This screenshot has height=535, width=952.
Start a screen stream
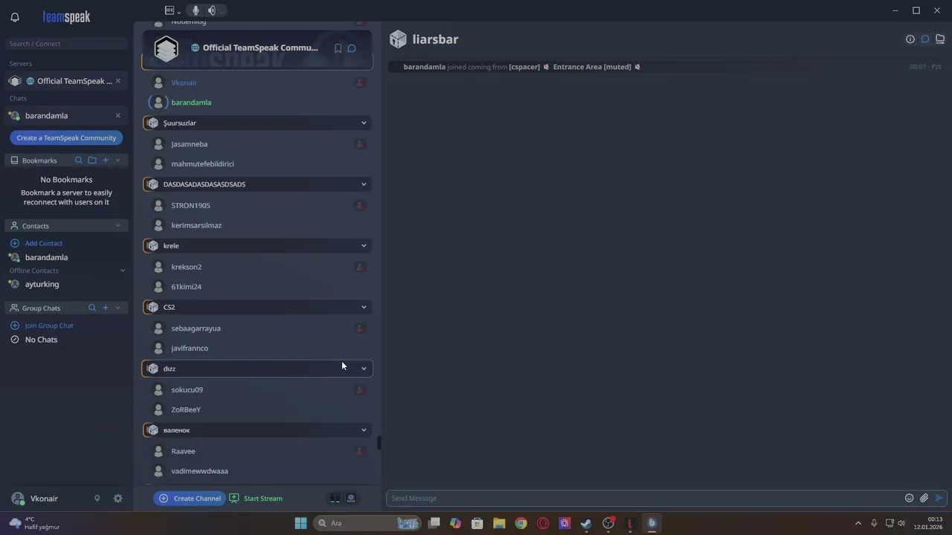(x=256, y=499)
